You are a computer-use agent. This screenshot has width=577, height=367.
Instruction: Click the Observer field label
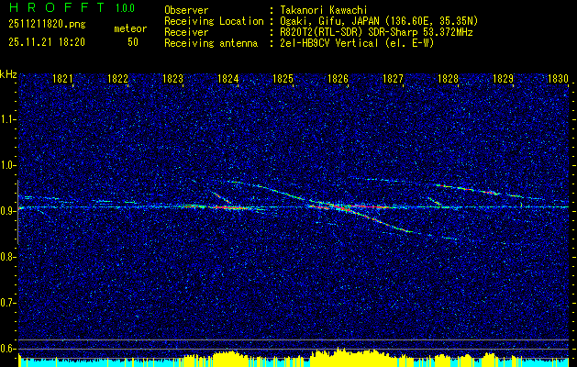click(186, 10)
